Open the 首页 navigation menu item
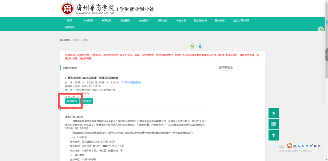 [70, 21]
